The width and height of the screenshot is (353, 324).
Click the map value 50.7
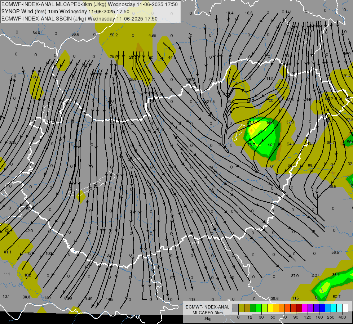(336, 297)
